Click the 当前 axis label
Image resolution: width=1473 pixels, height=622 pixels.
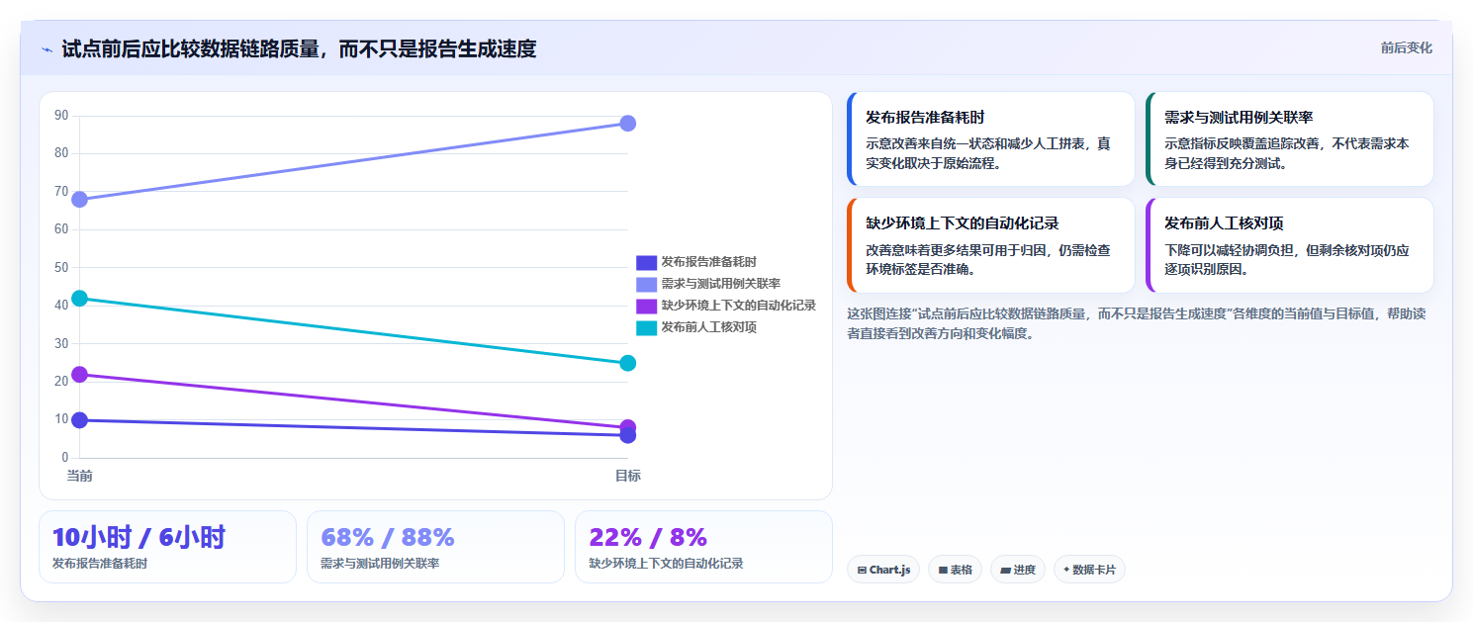tap(79, 476)
